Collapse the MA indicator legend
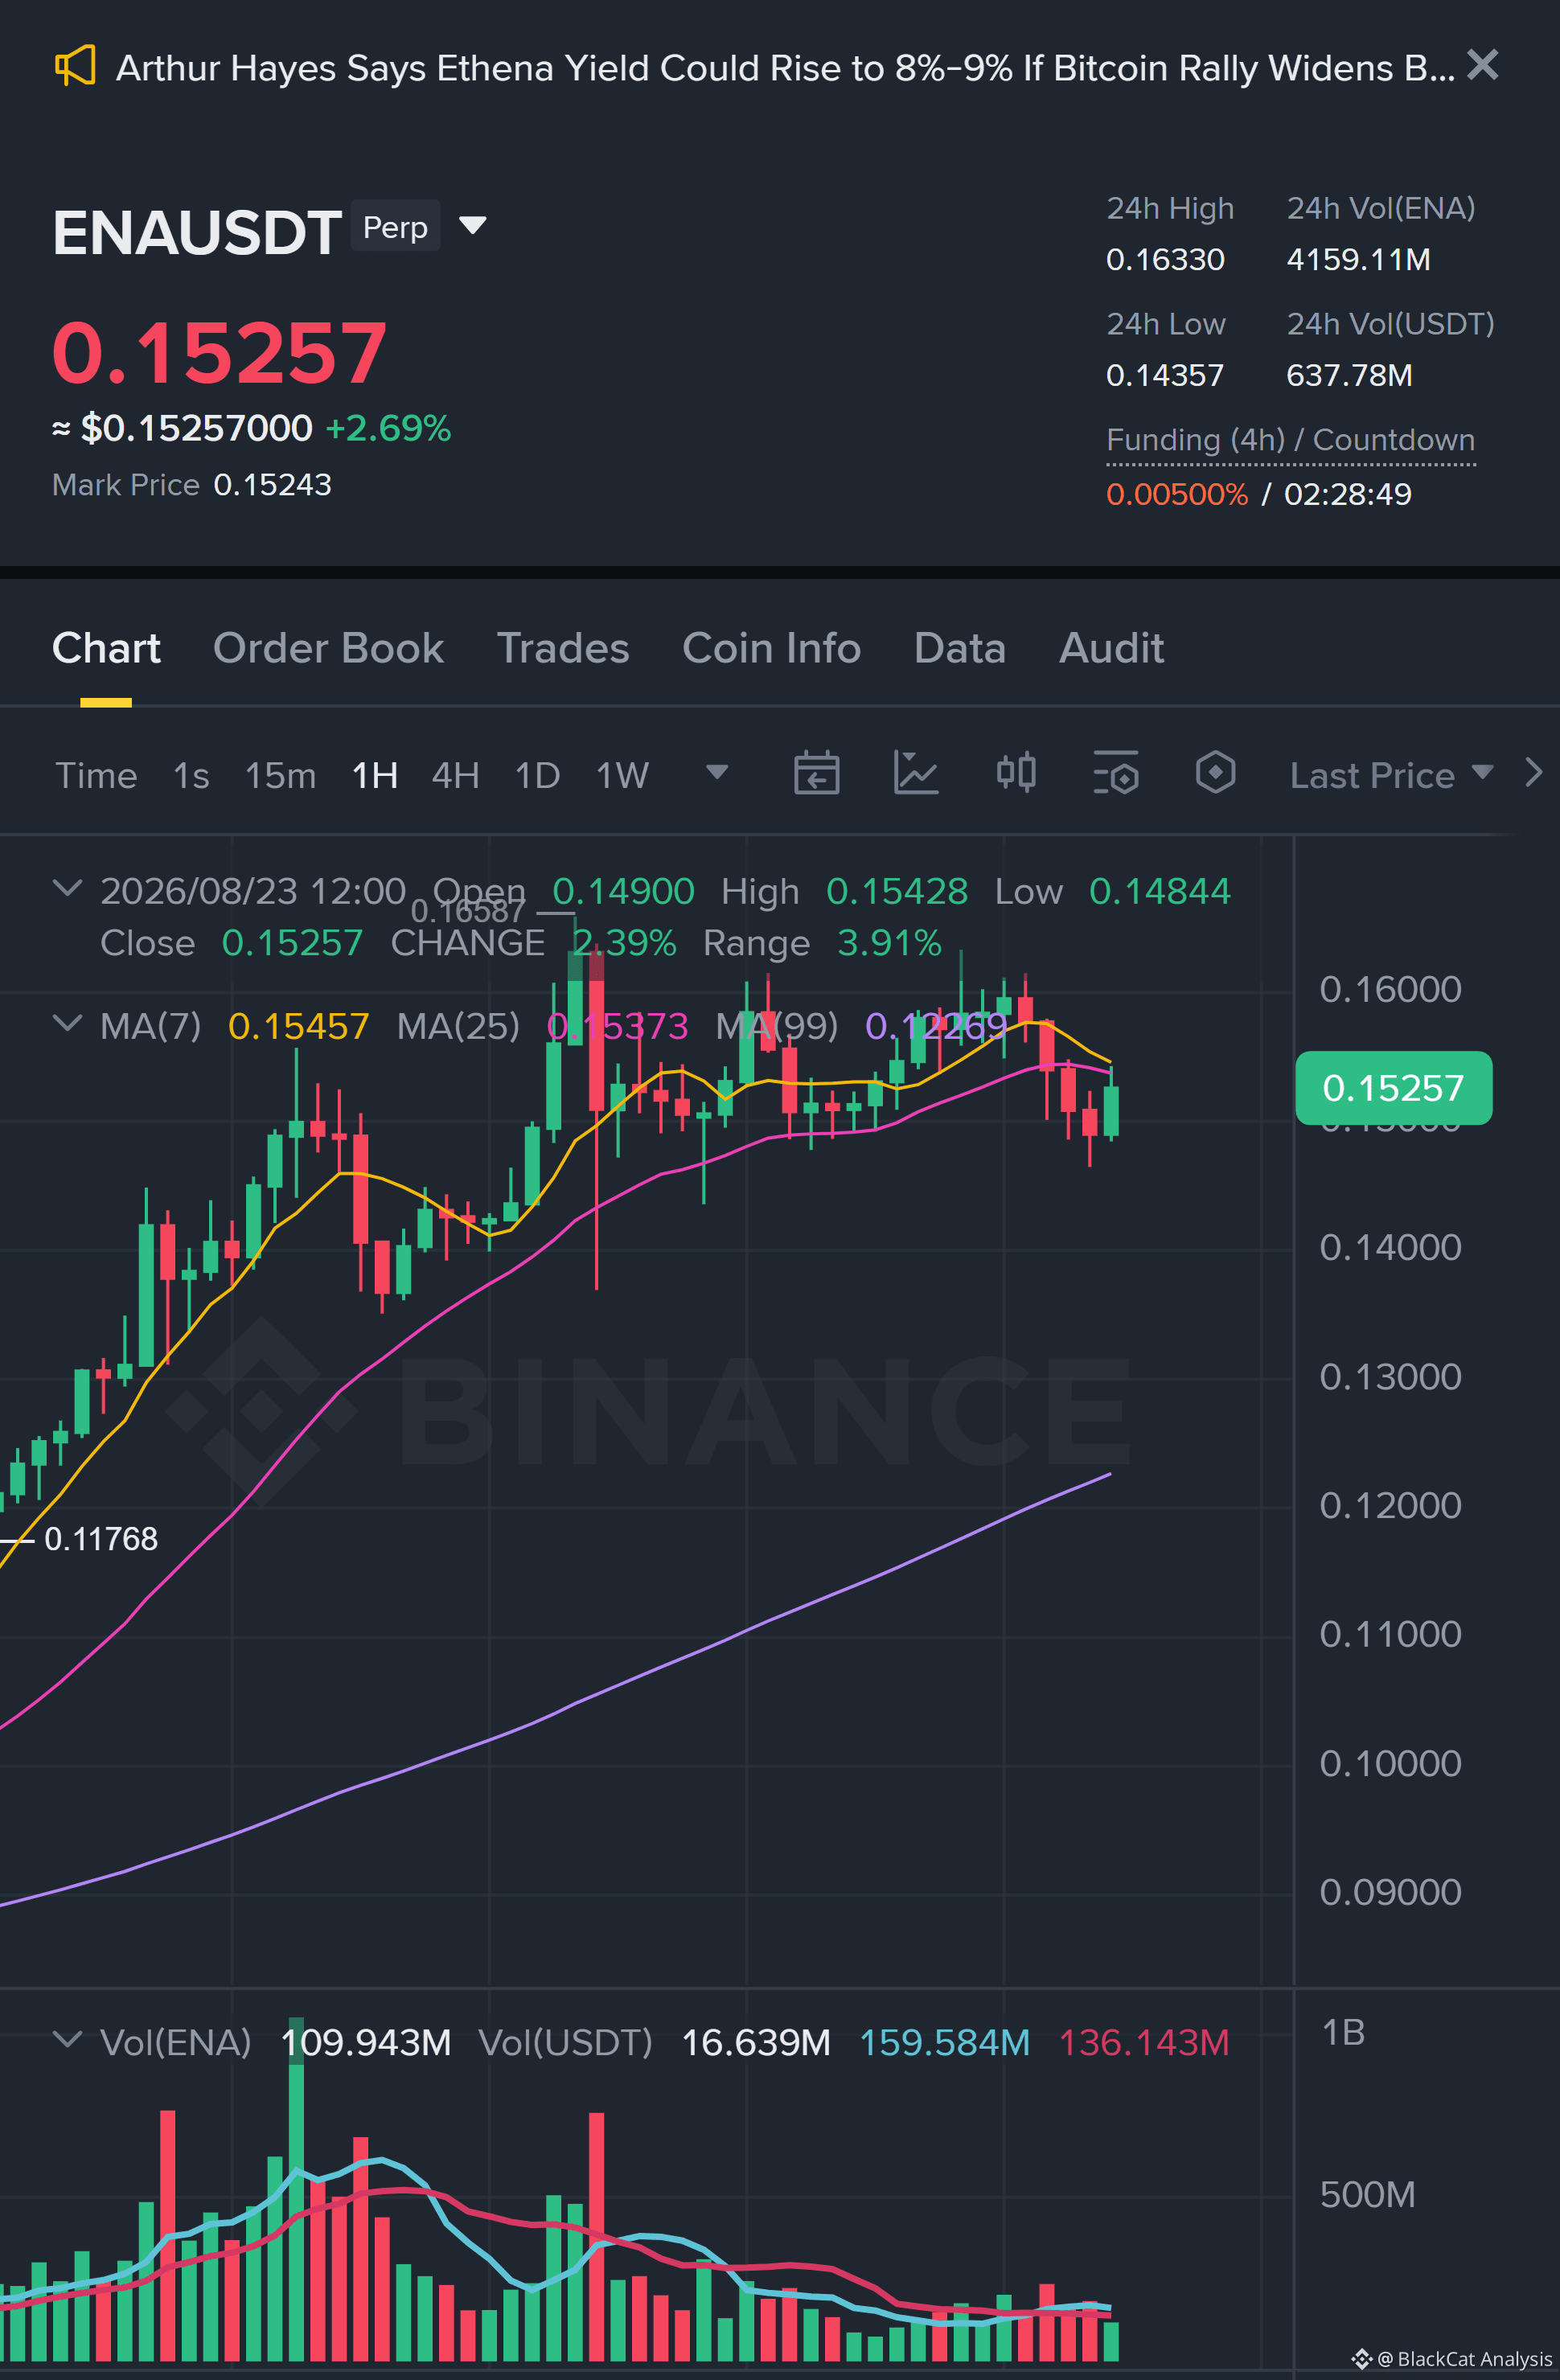The image size is (1560, 2380). tap(67, 1022)
